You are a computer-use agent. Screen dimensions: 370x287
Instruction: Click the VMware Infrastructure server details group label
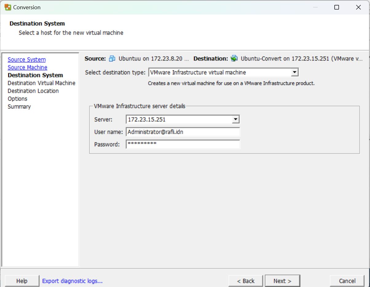(x=140, y=106)
